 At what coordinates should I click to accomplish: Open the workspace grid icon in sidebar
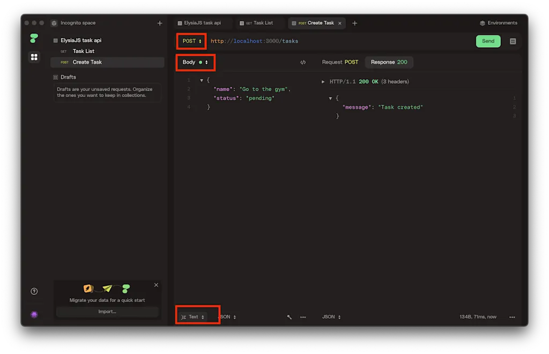(34, 57)
